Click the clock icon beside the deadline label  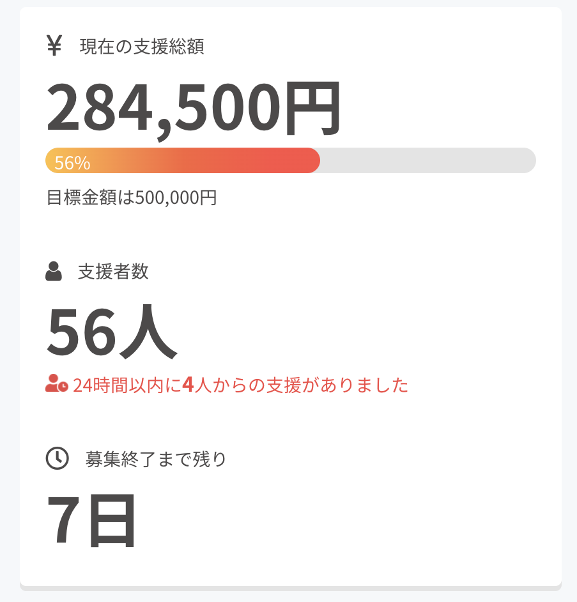pos(57,458)
